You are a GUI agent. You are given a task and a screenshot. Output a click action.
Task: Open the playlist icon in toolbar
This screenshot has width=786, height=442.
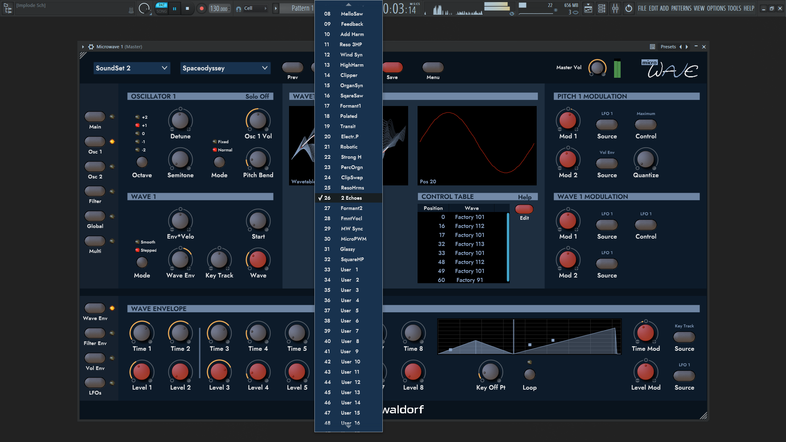click(588, 8)
